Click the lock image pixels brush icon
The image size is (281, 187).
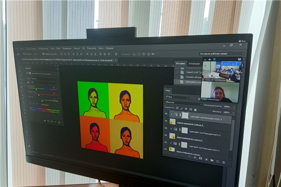coord(182,109)
